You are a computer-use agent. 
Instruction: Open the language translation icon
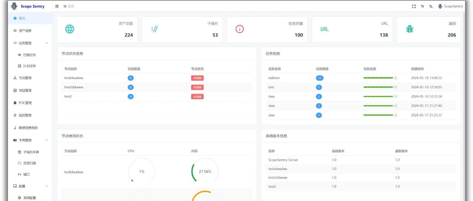(431, 6)
